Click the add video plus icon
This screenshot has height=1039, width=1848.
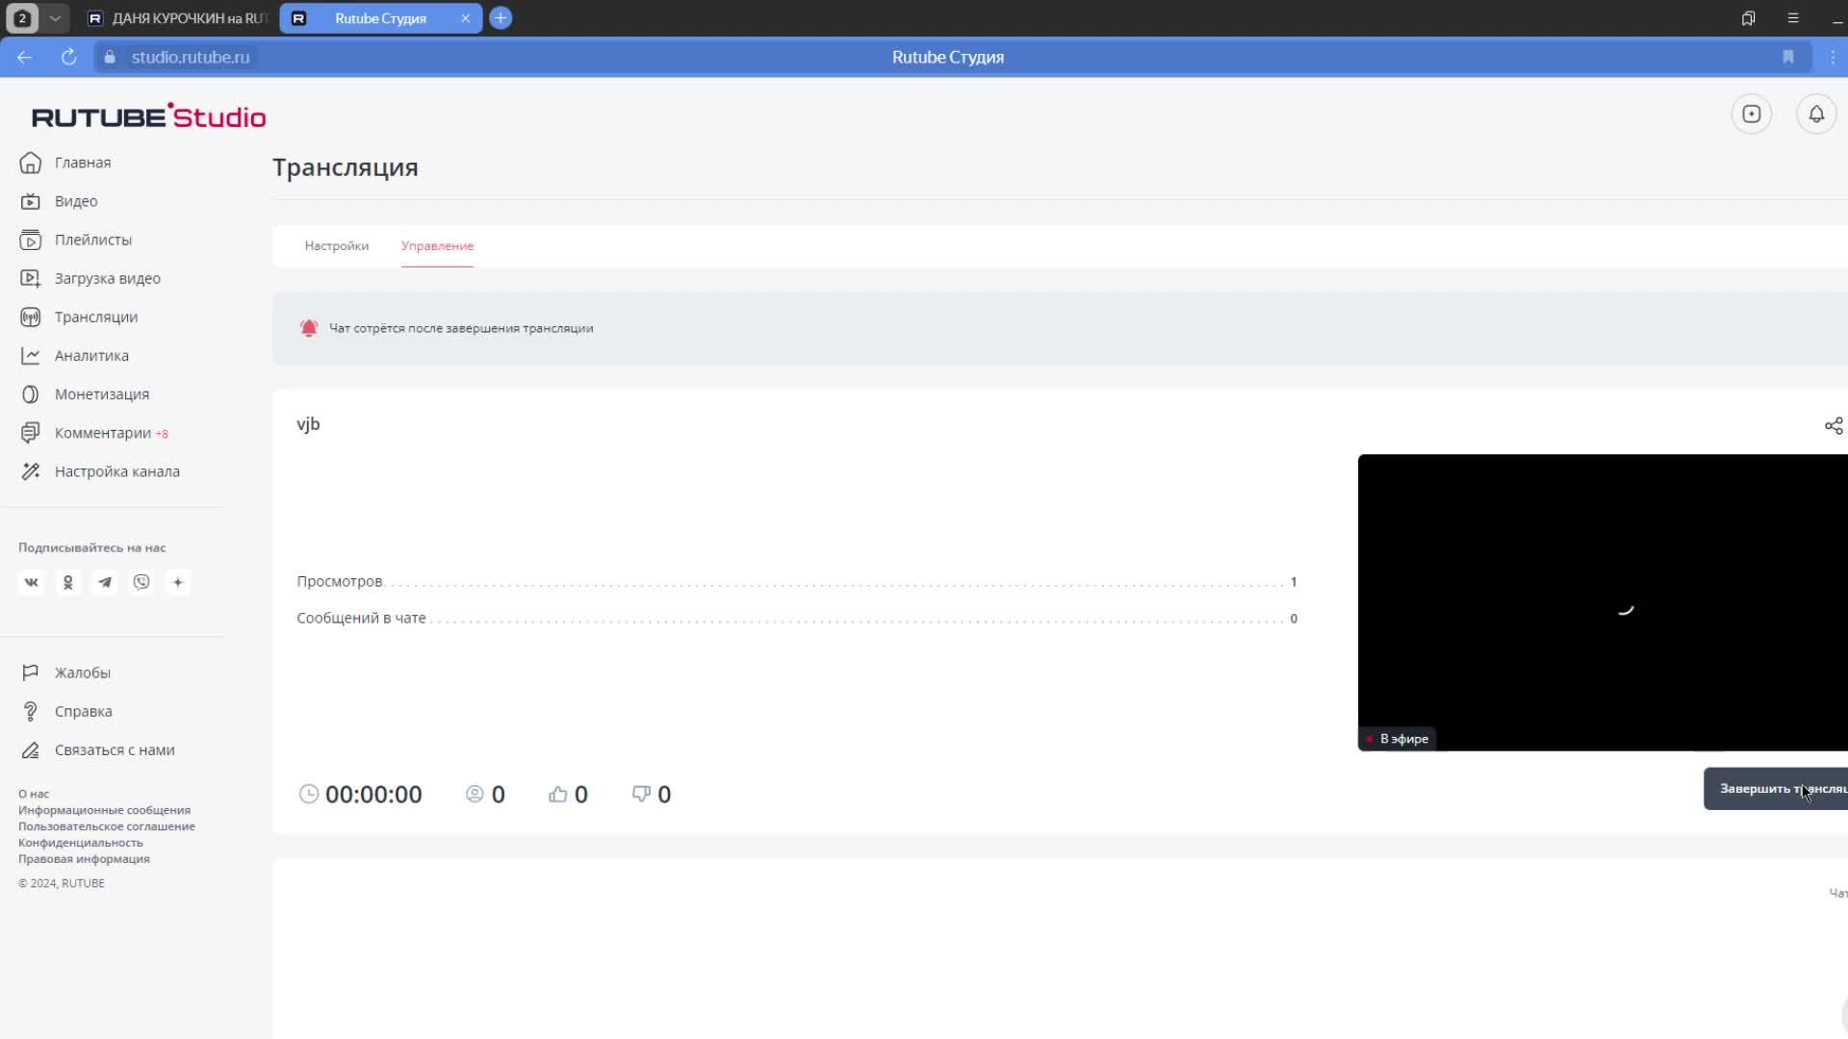pos(1751,114)
